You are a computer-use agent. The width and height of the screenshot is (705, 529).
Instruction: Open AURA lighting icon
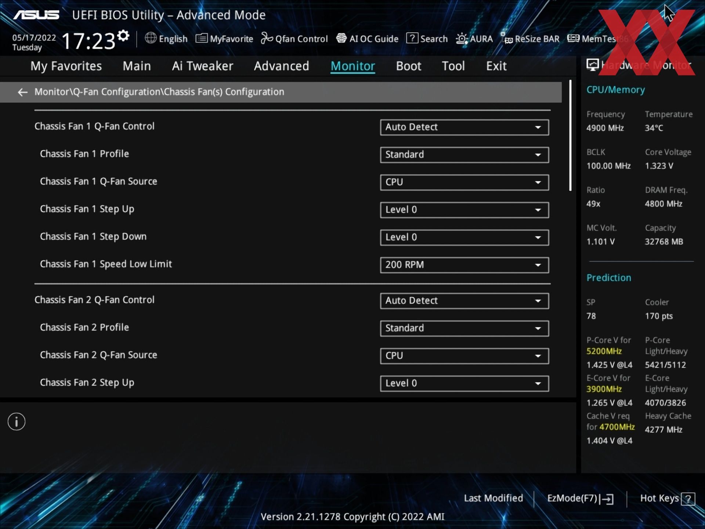pos(462,39)
